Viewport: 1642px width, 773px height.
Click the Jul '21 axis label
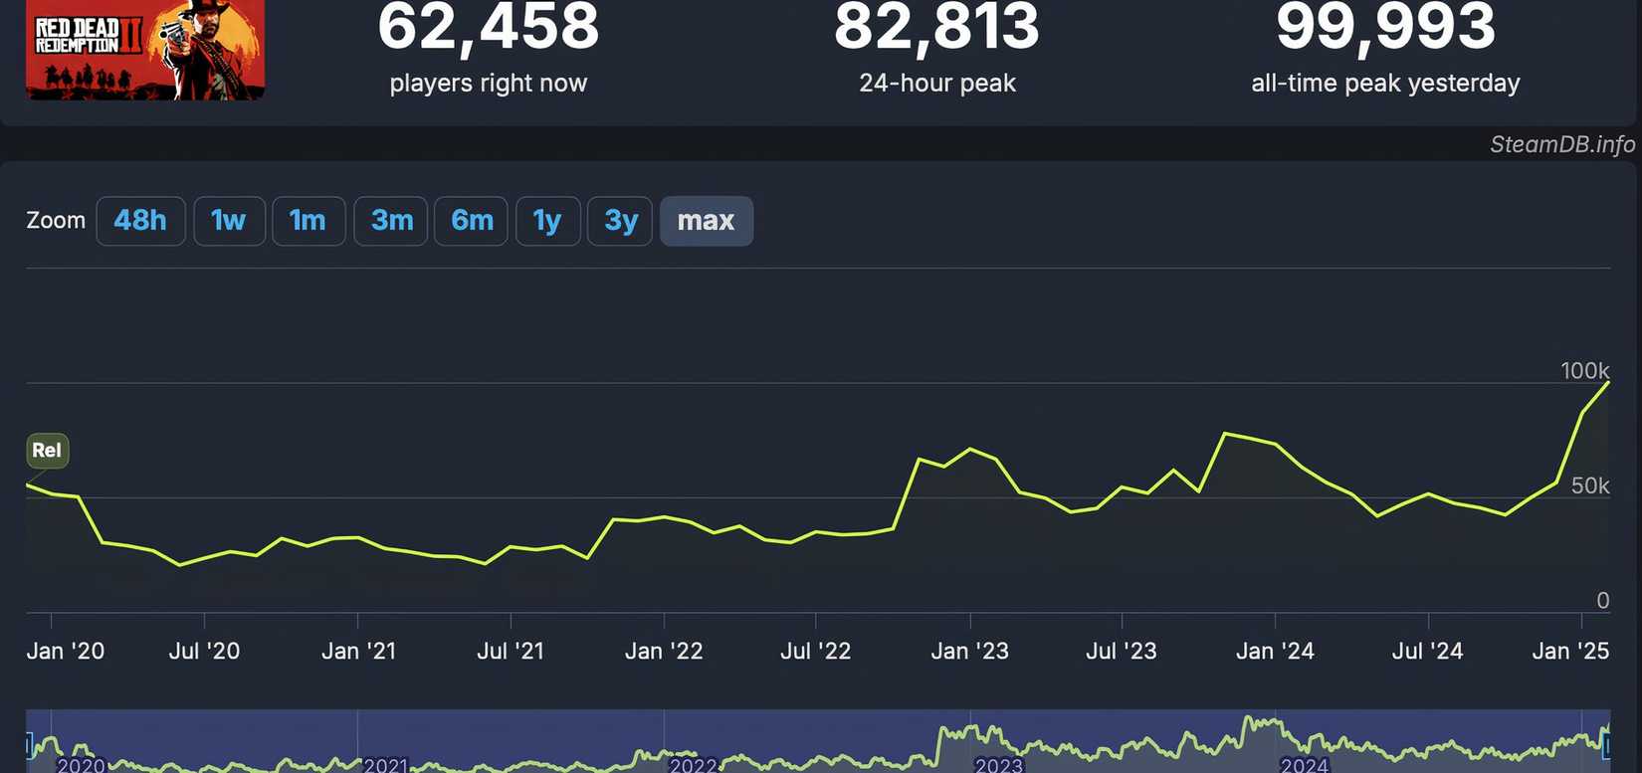(511, 651)
